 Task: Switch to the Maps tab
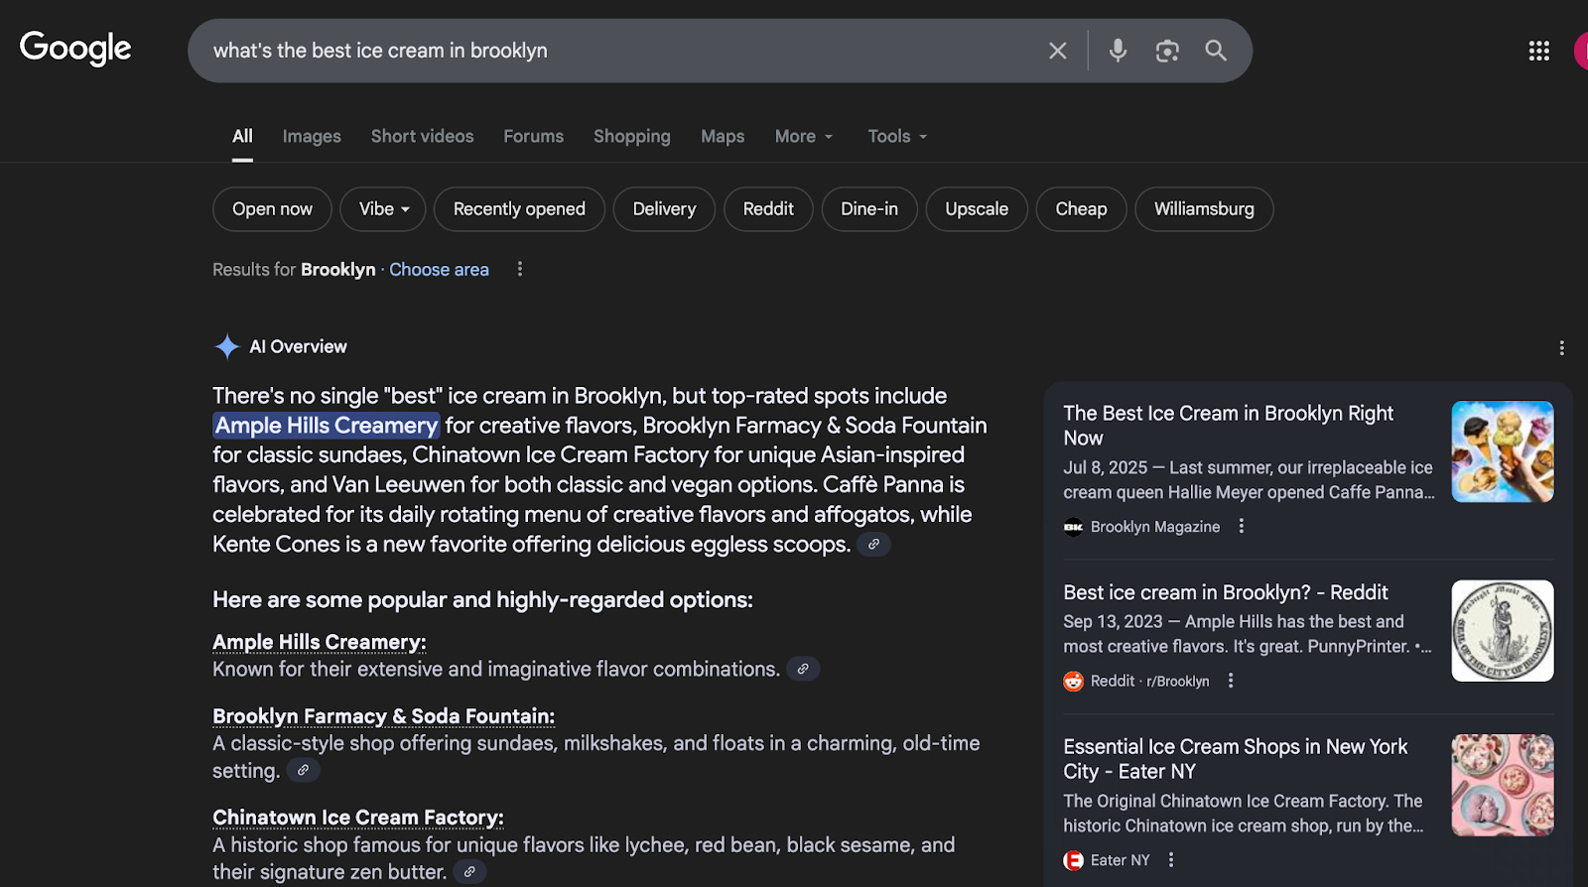coord(723,137)
